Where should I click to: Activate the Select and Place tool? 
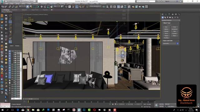pyautogui.click(x=52, y=7)
